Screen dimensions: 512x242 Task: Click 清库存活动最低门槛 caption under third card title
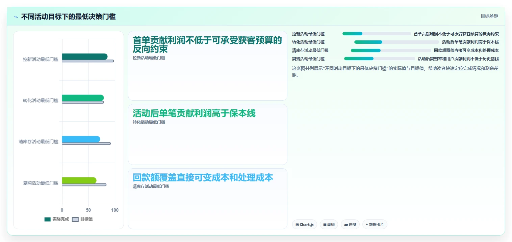click(151, 186)
